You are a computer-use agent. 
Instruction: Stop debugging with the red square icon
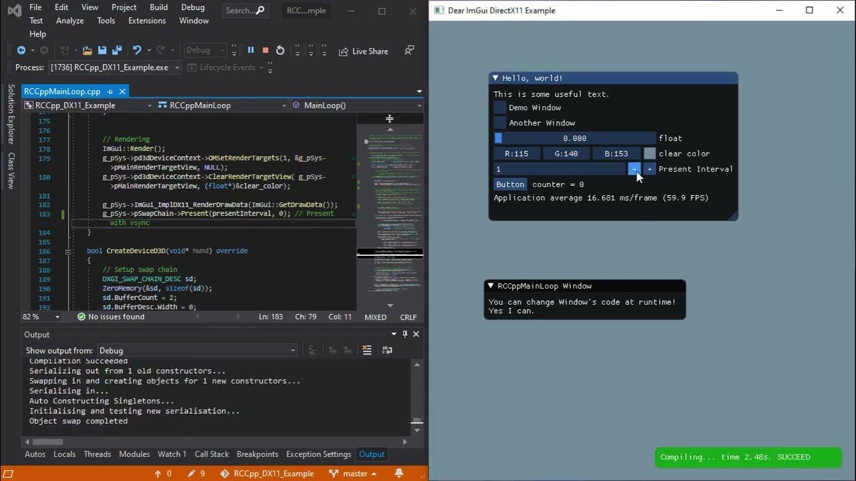click(x=265, y=50)
